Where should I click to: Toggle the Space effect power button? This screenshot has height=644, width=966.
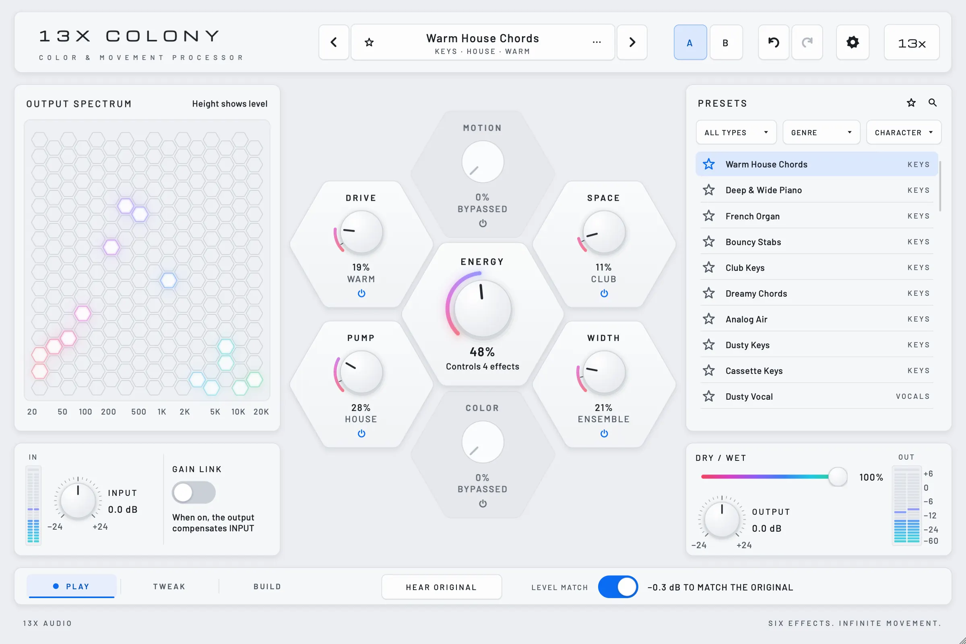[x=604, y=293]
